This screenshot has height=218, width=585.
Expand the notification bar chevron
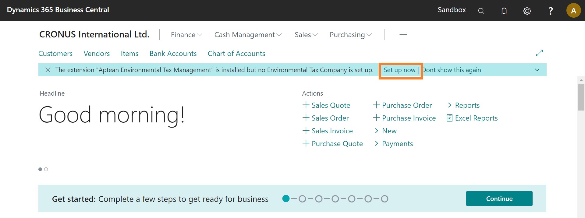(537, 70)
